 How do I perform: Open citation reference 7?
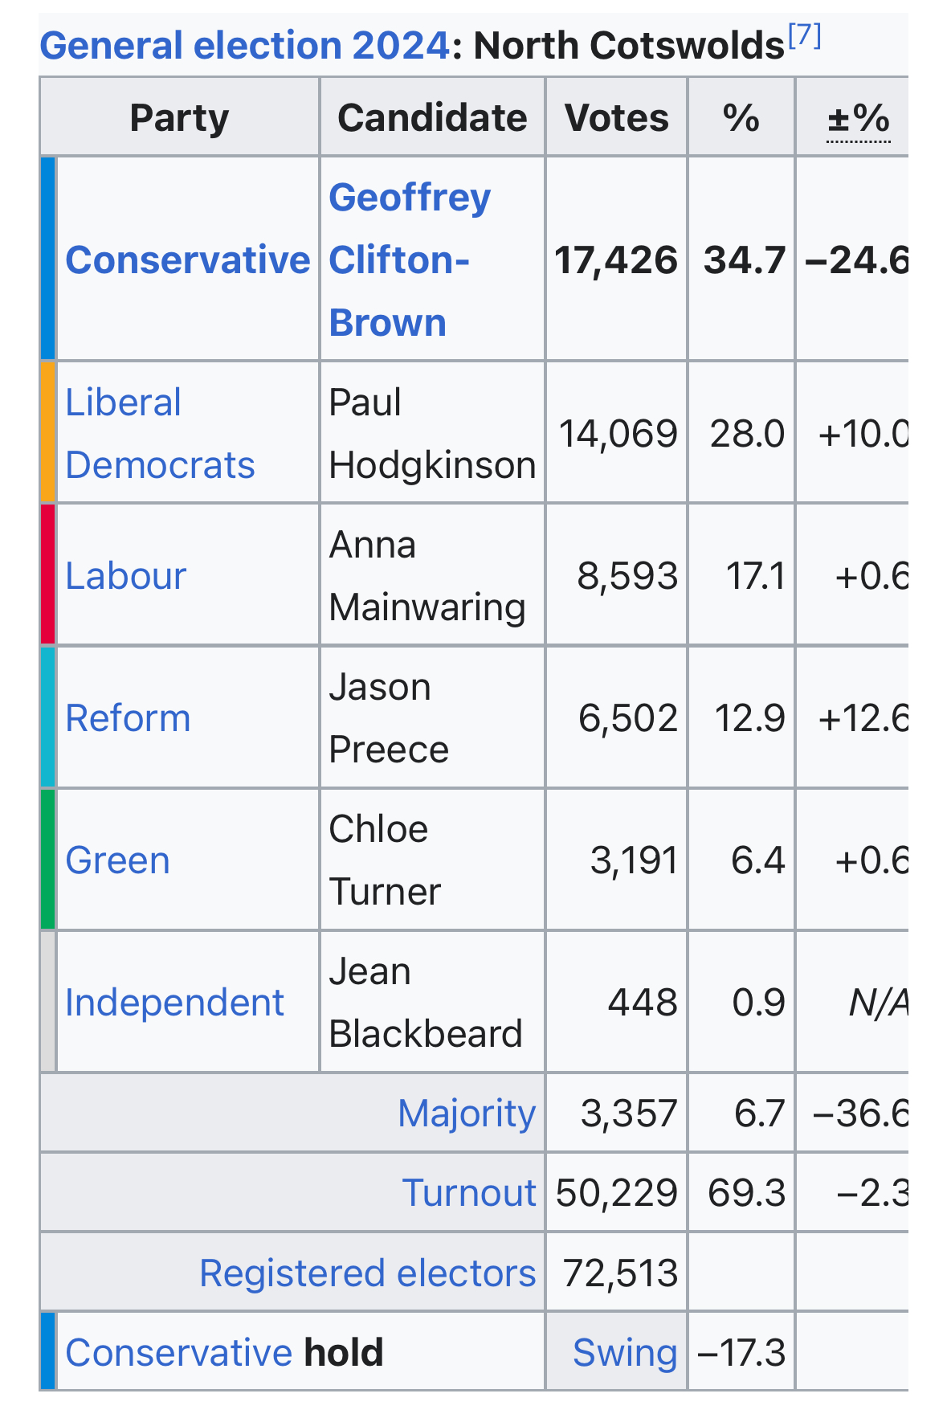(804, 36)
